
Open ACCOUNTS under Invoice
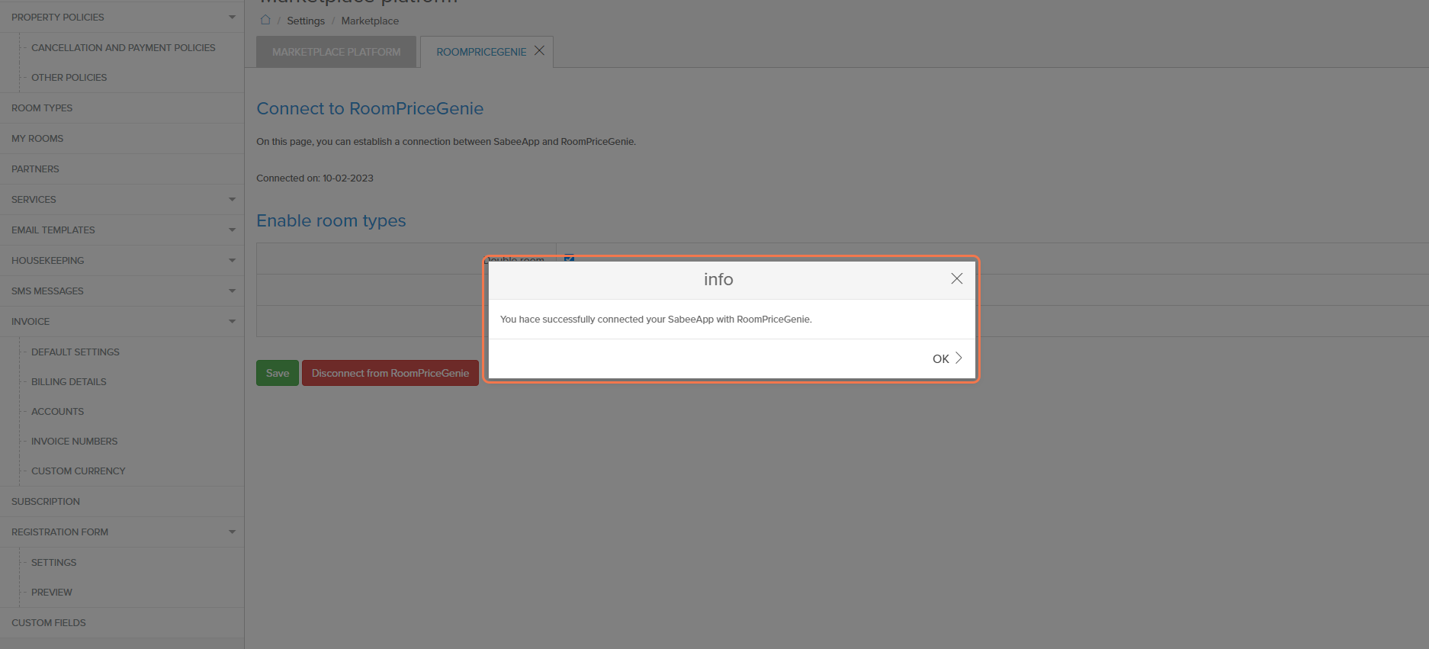point(58,411)
